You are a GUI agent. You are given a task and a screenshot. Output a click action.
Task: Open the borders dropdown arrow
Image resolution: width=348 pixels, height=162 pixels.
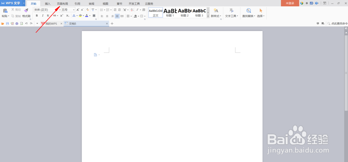[145, 16]
